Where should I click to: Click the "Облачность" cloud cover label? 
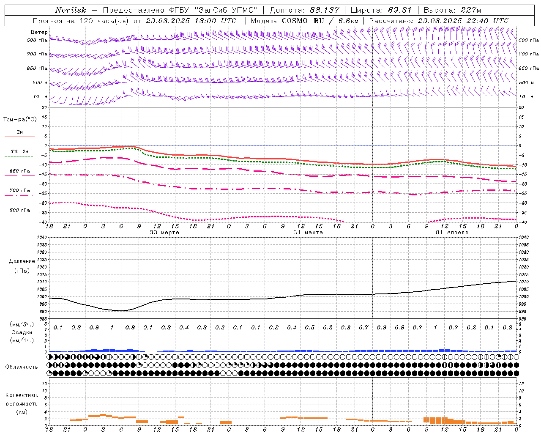[22, 367]
